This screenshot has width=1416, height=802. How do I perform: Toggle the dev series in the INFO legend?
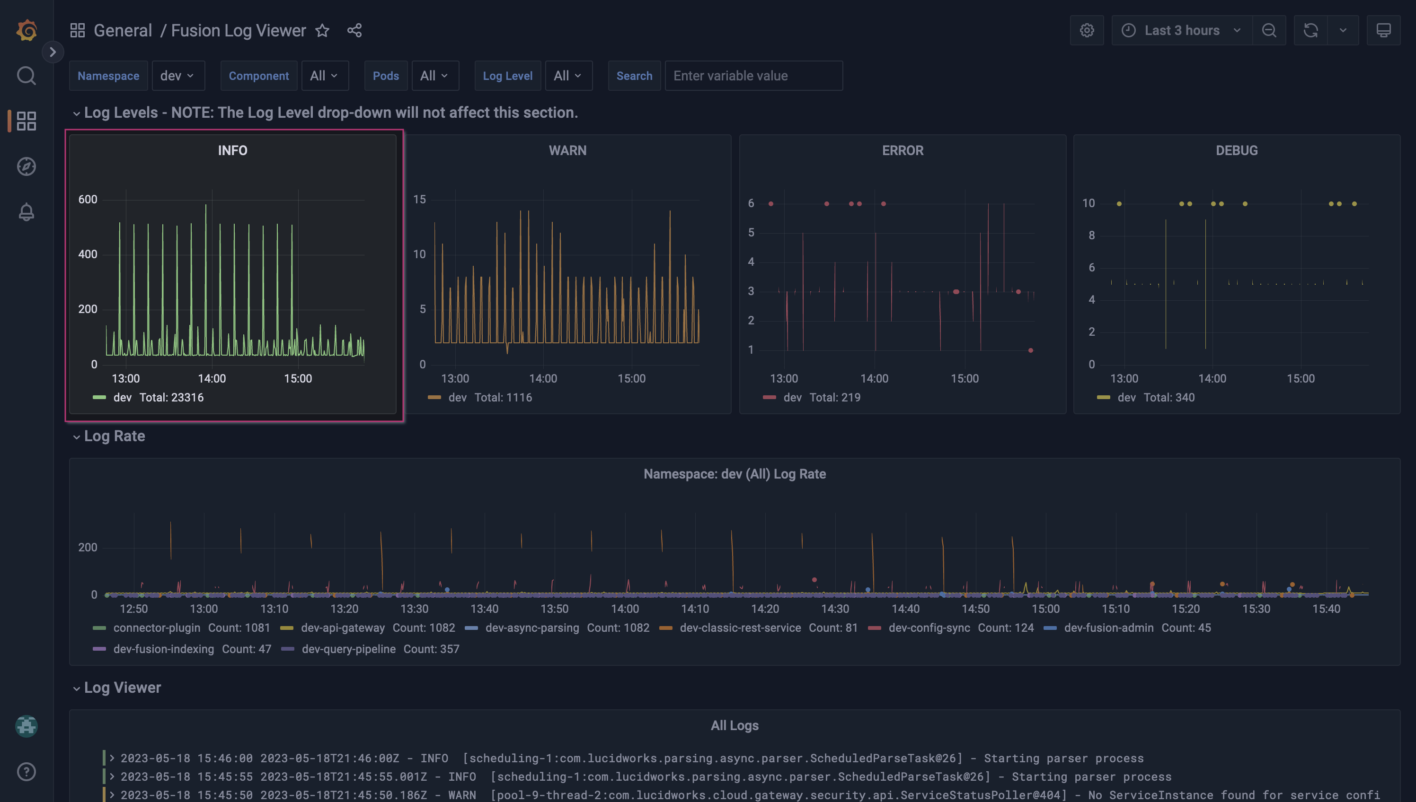coord(123,397)
